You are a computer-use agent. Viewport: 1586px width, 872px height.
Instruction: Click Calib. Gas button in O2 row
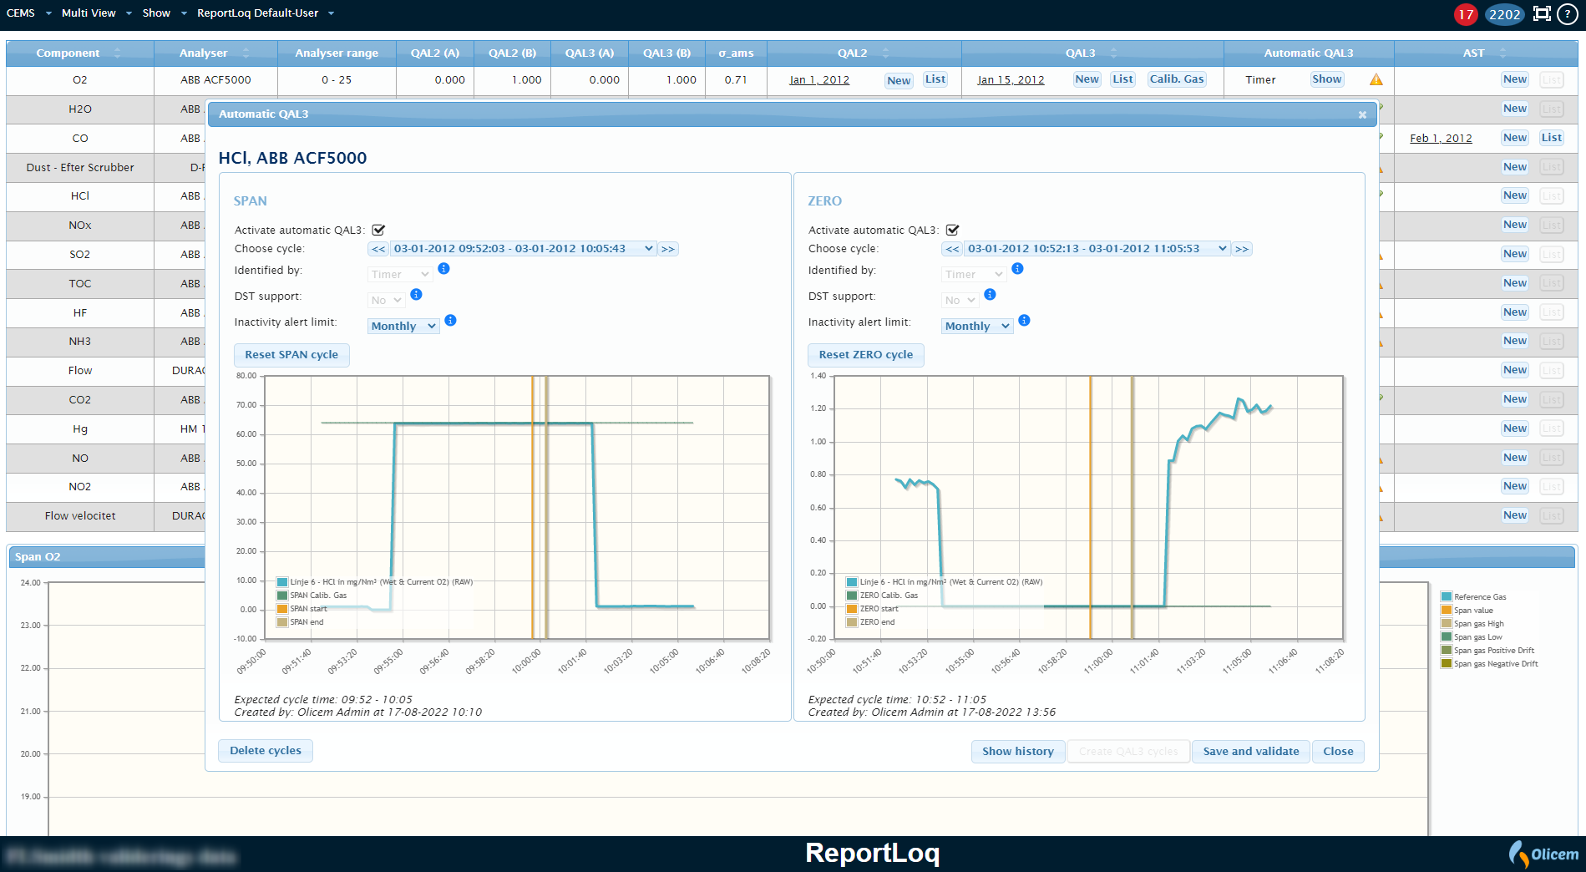pos(1177,79)
